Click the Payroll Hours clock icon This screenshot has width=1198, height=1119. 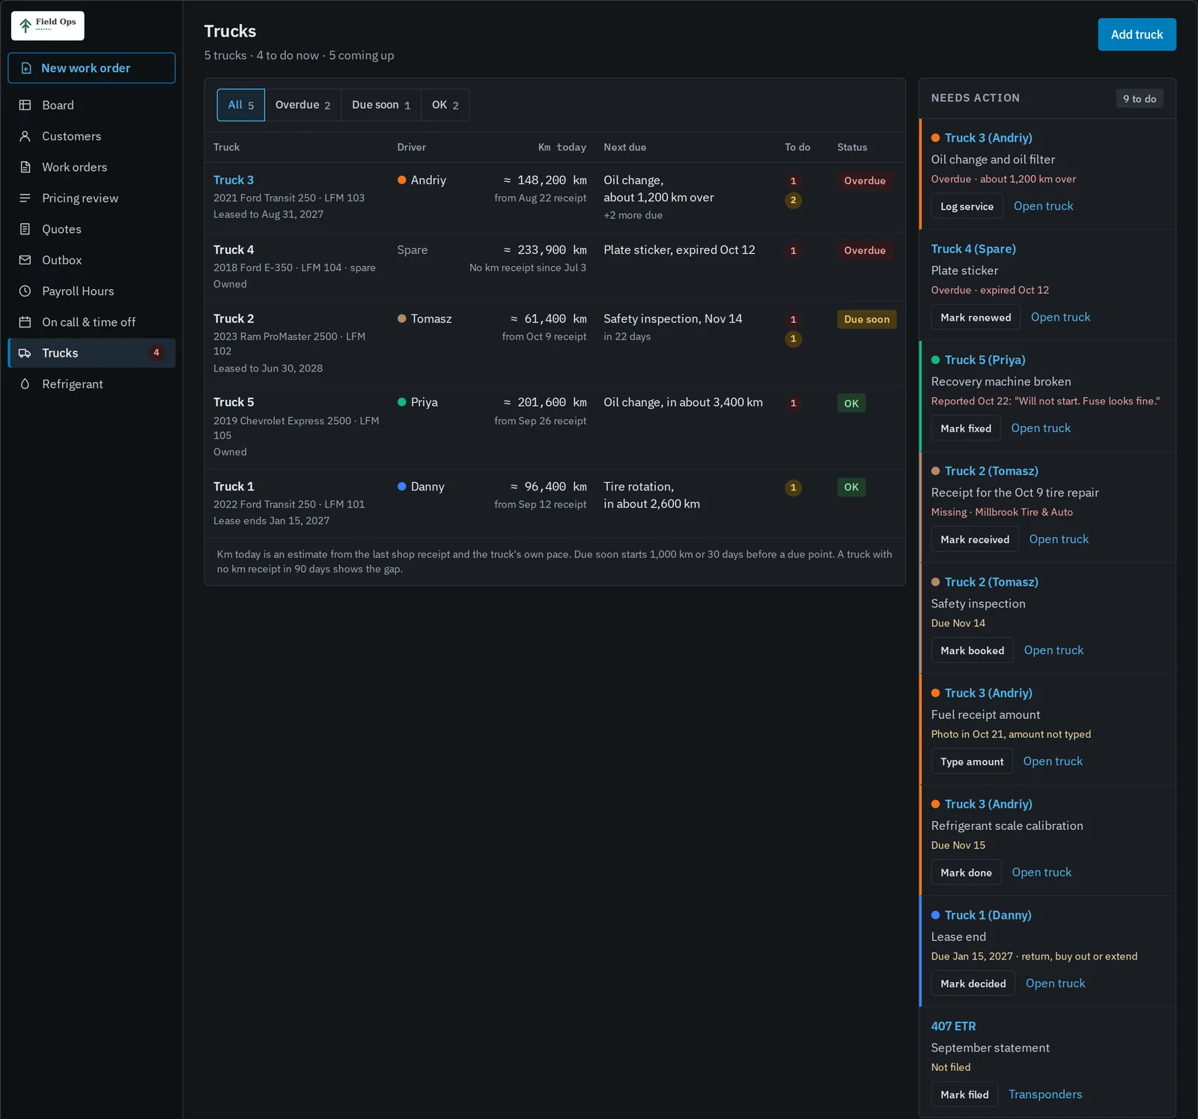(x=25, y=291)
